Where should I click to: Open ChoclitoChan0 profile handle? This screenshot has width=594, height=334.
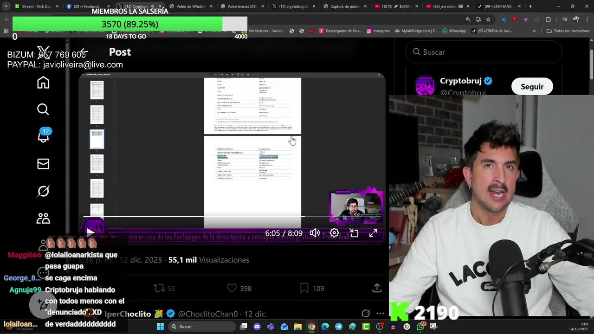point(207,314)
